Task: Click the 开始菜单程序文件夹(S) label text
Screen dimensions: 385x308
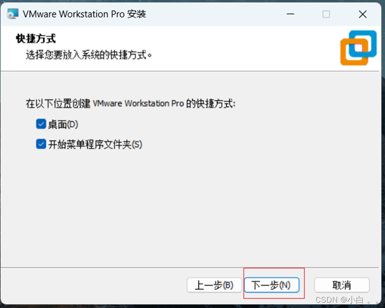Action: tap(95, 144)
